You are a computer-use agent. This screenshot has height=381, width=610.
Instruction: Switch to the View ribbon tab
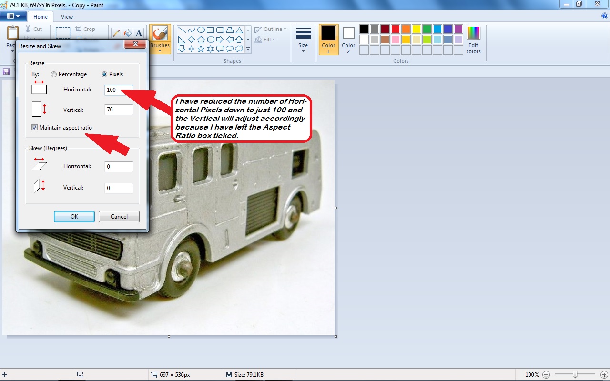click(x=67, y=17)
